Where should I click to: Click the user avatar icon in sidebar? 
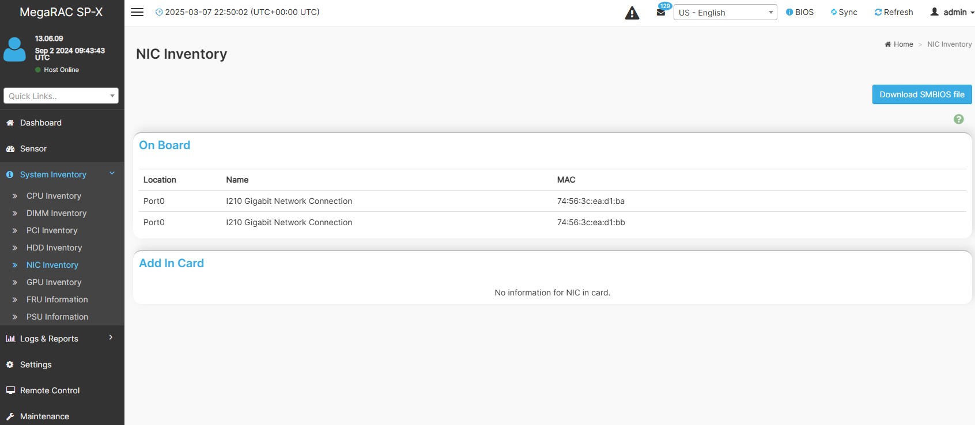[x=14, y=50]
